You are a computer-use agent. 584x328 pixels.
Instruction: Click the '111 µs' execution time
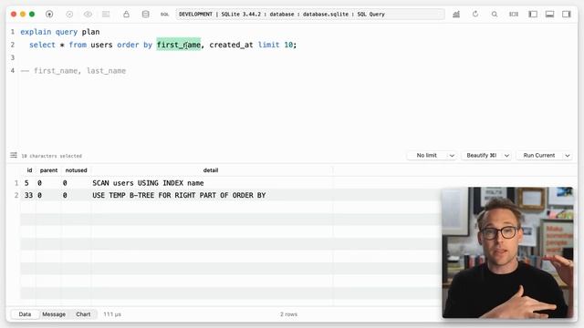tap(112, 314)
